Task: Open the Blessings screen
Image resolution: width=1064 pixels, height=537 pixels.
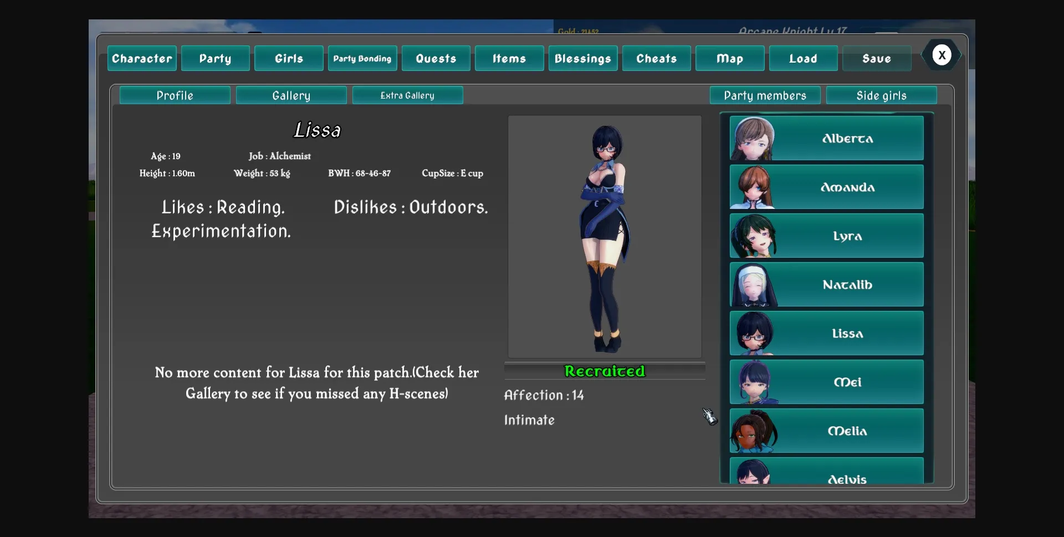Action: (x=583, y=58)
